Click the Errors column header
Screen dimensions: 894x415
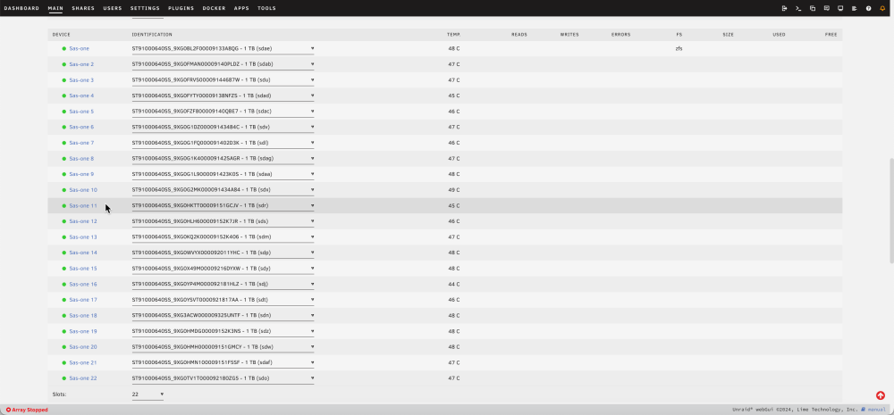click(x=621, y=35)
